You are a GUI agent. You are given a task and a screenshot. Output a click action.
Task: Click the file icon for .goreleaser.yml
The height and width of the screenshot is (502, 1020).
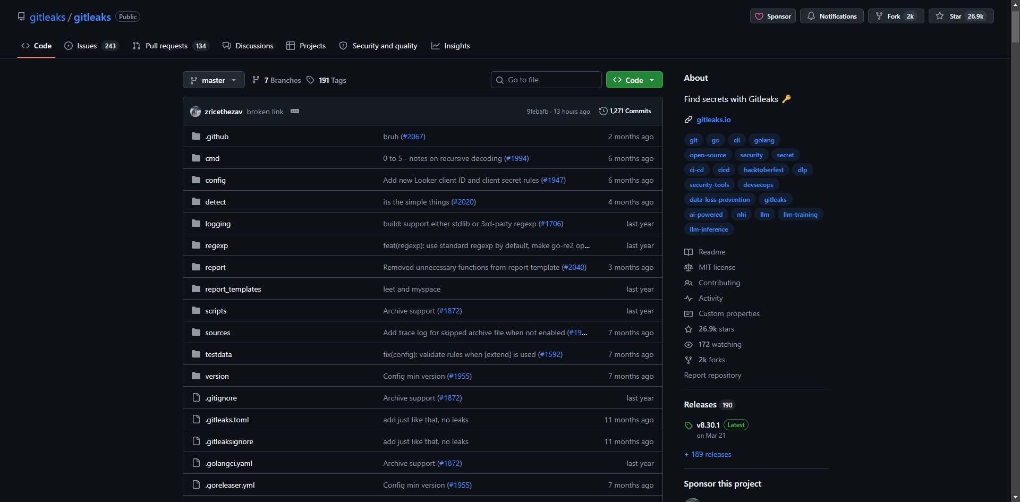(x=196, y=485)
